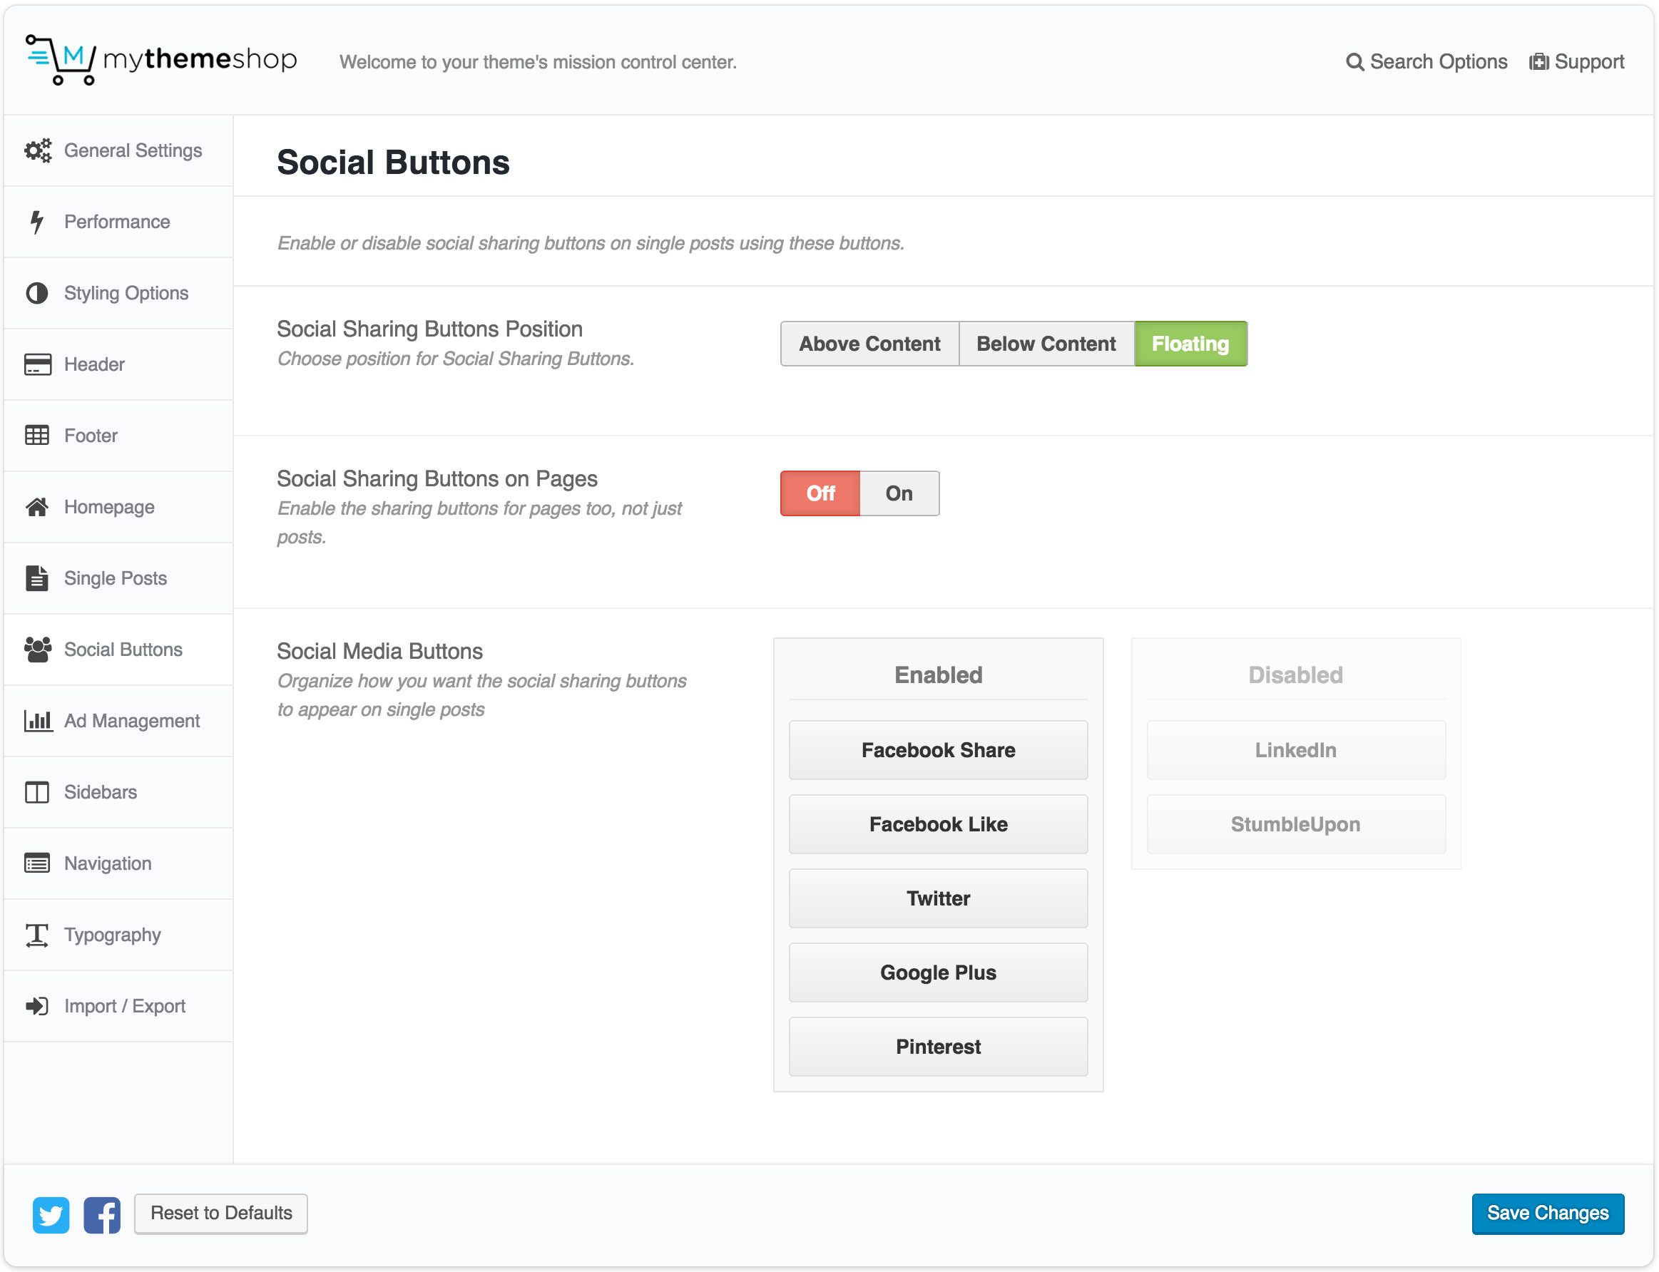1659x1272 pixels.
Task: Switch to Homepage tab
Action: point(118,506)
